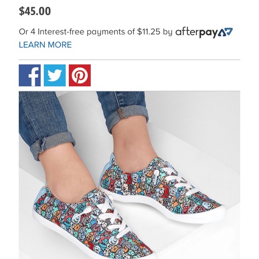Click the back sneaker's white laces

[x=175, y=180]
